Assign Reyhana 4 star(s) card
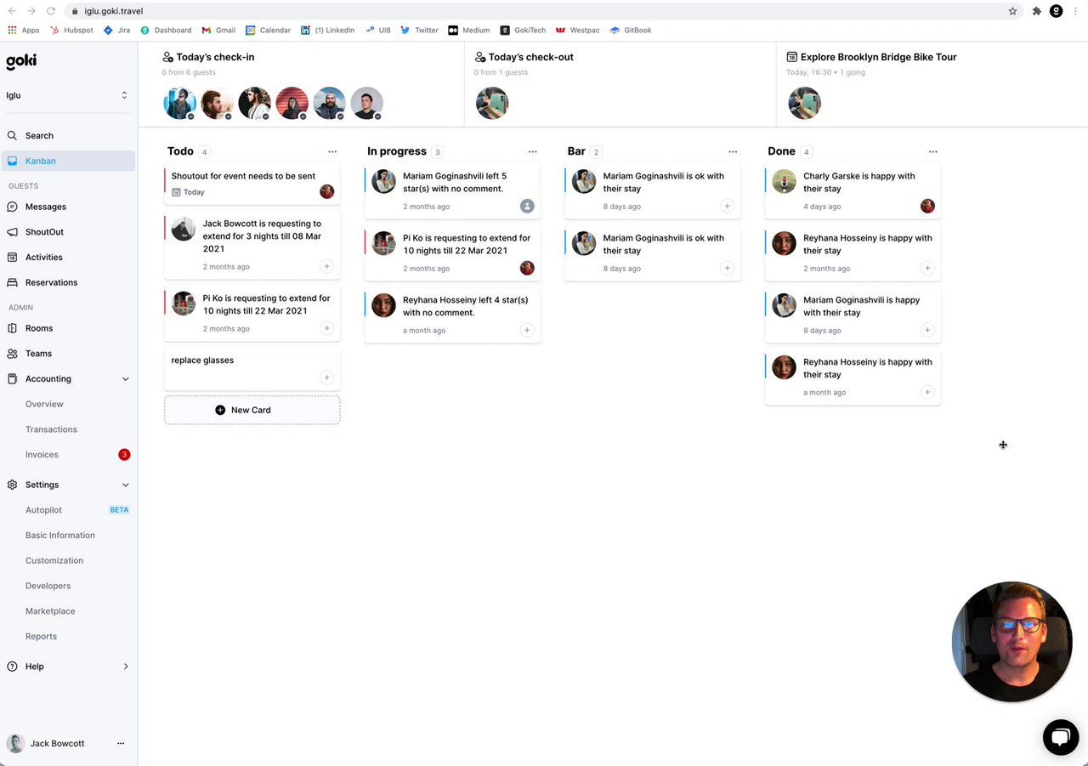1088x766 pixels. (x=527, y=330)
